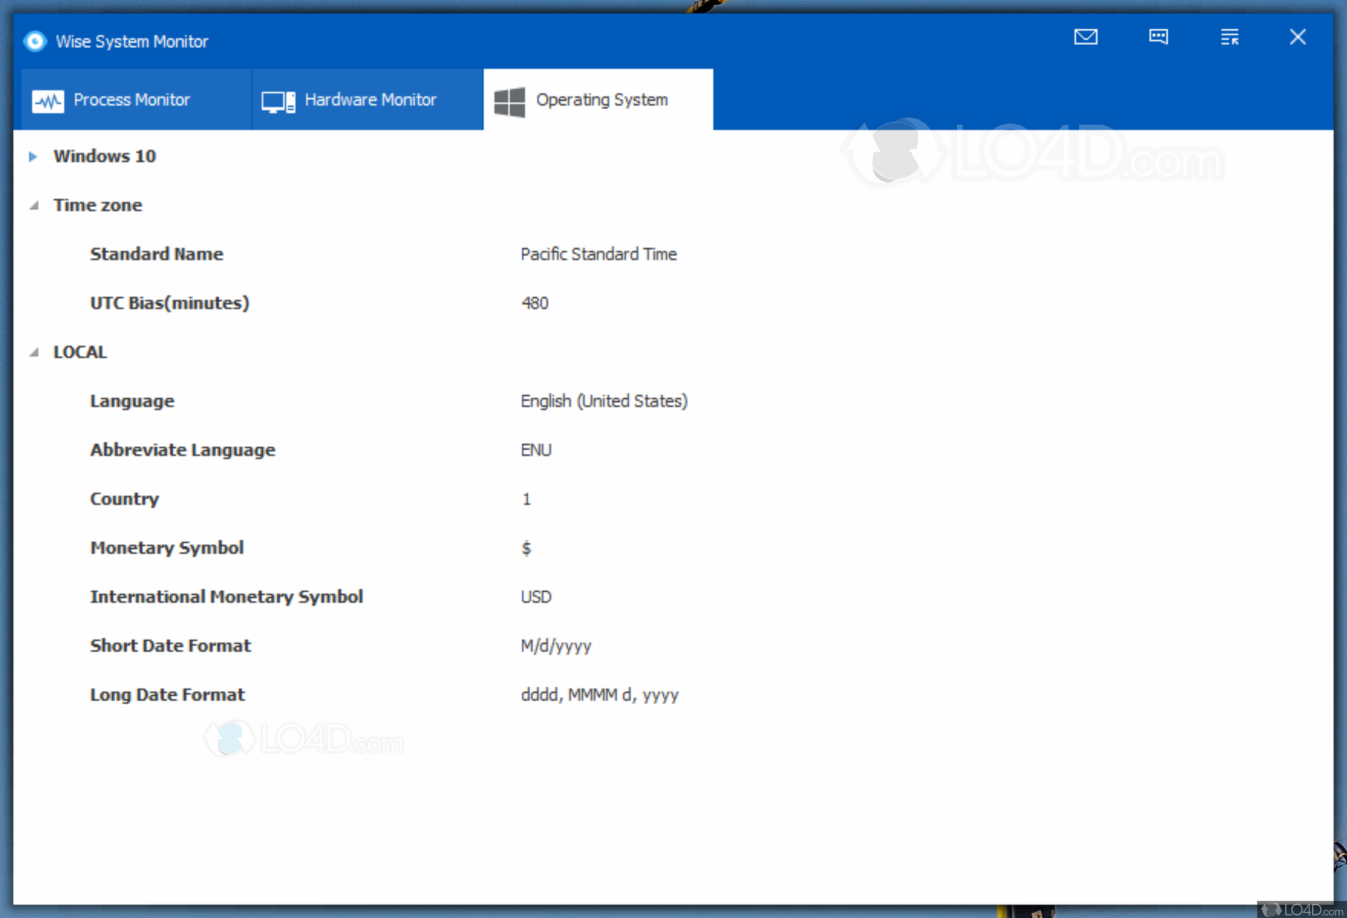Switch to the Hardware Monitor tab

370,100
